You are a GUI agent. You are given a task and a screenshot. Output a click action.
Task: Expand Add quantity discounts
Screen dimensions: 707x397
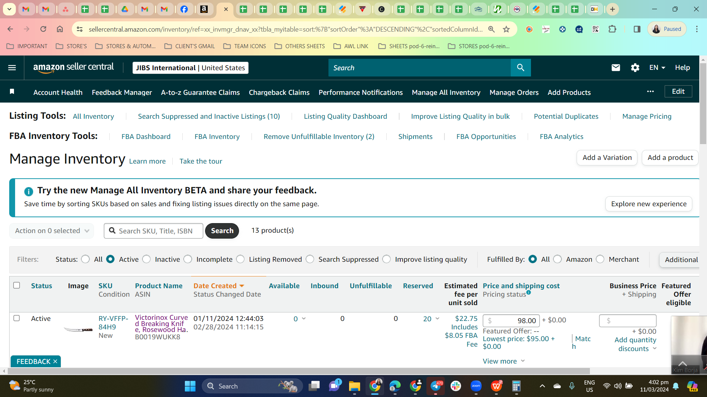click(636, 344)
